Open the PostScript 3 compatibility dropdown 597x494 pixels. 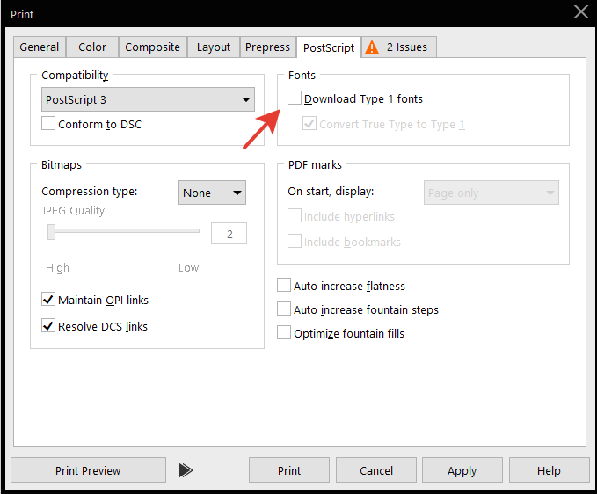click(148, 99)
